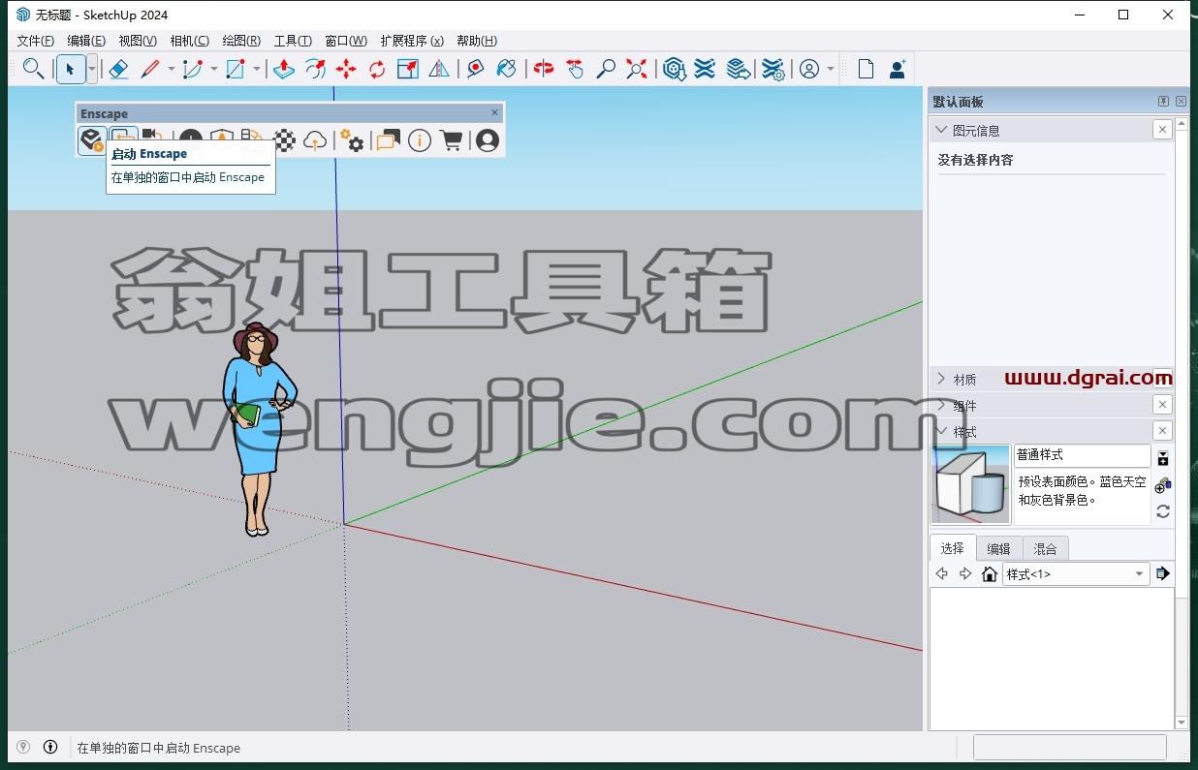Open the 编辑 menu in the menu bar
This screenshot has height=770, width=1198.
[x=86, y=41]
